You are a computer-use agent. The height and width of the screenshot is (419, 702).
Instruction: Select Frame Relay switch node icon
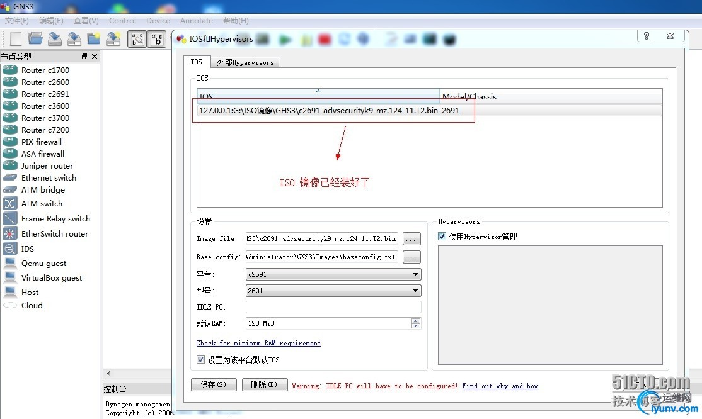10,218
